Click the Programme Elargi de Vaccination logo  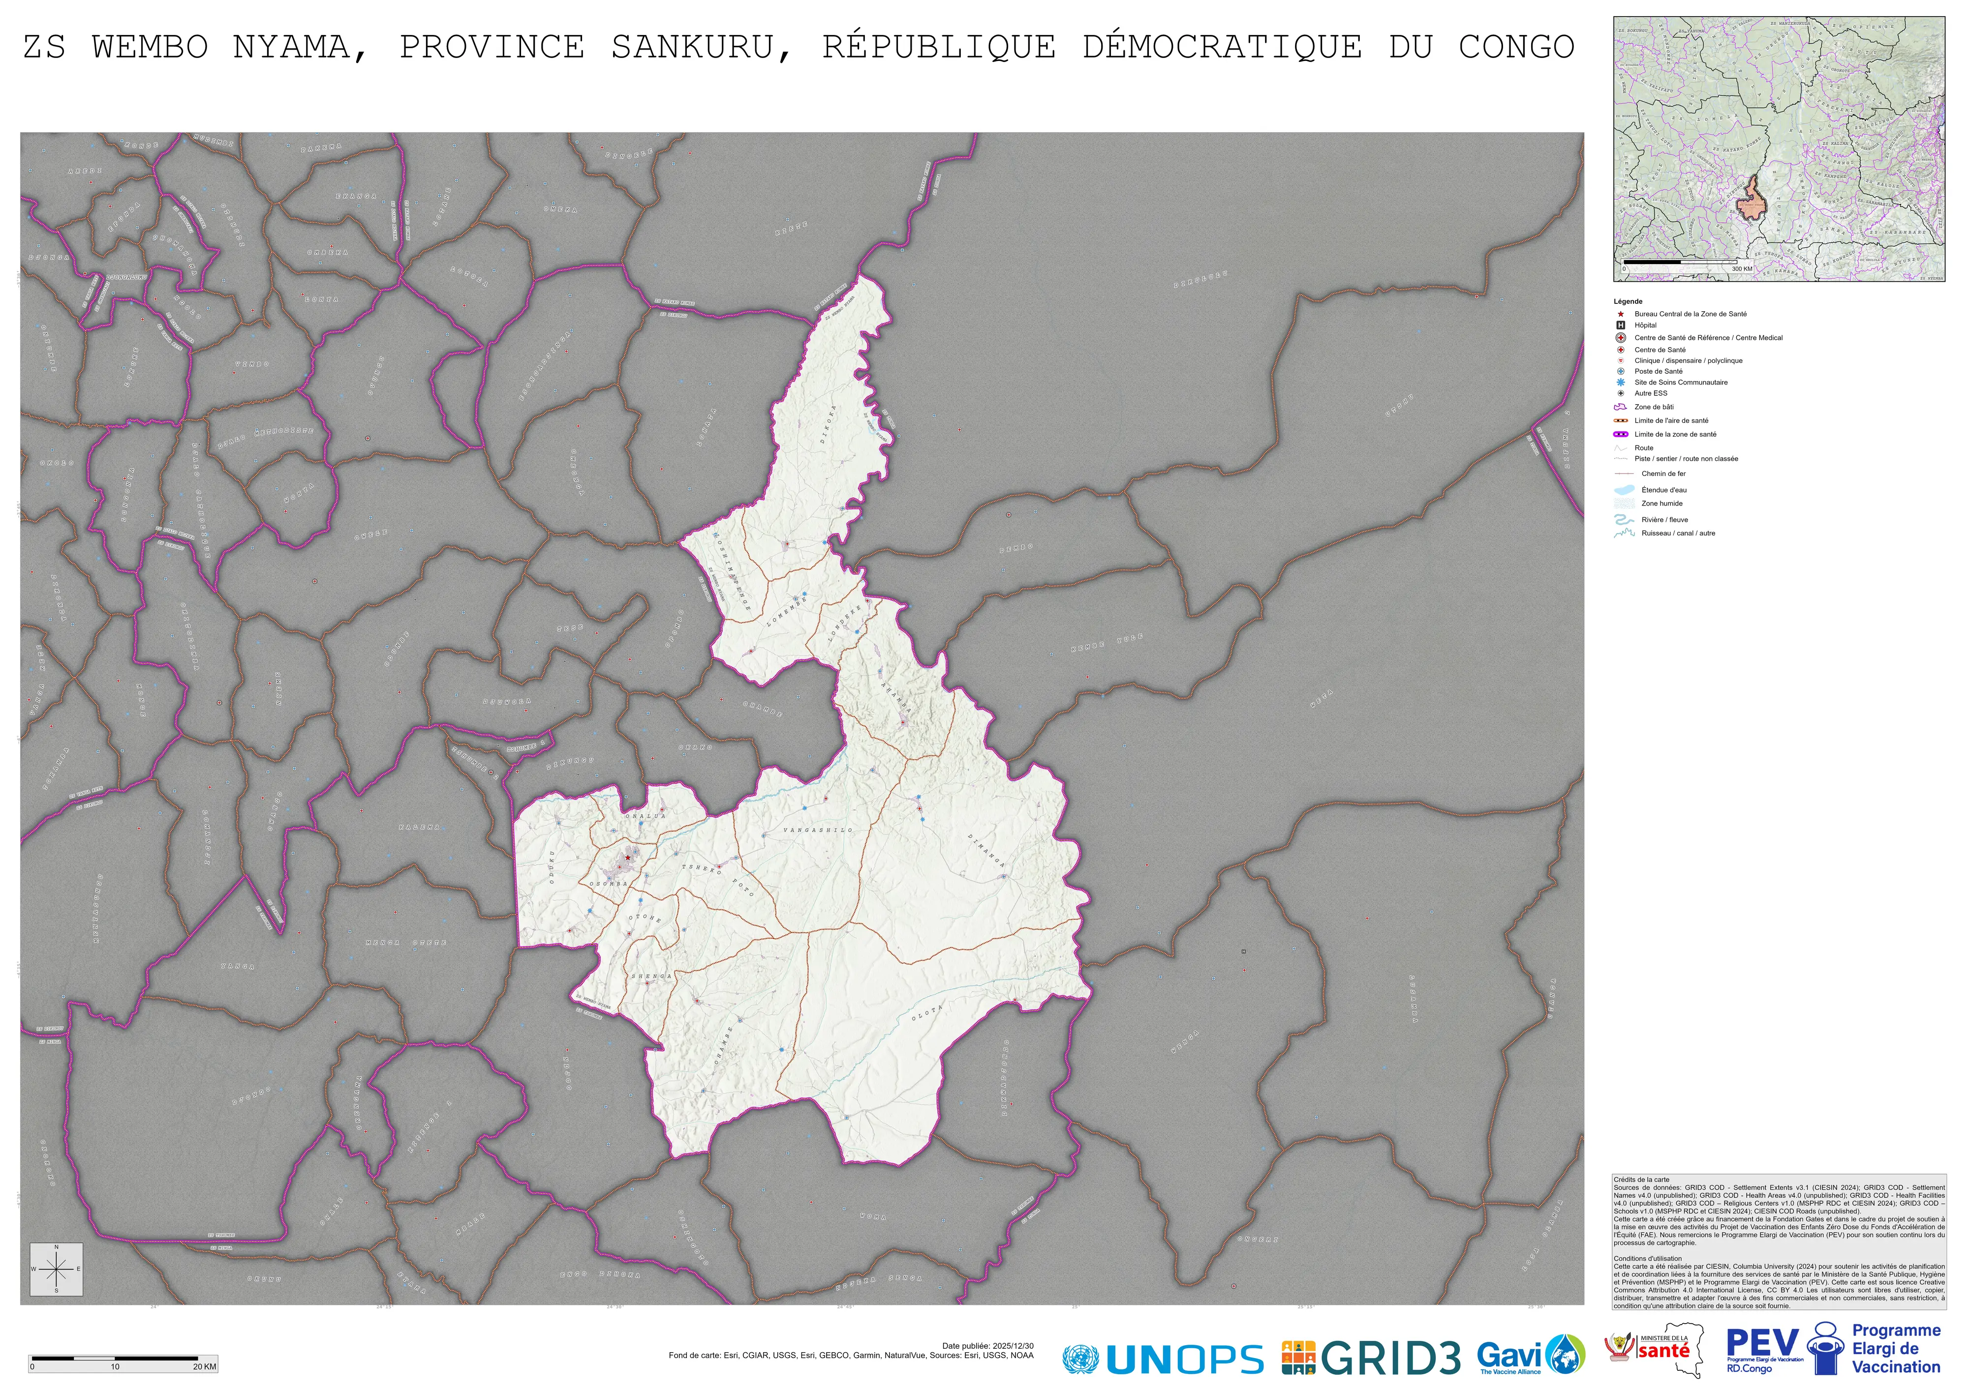(1875, 1349)
